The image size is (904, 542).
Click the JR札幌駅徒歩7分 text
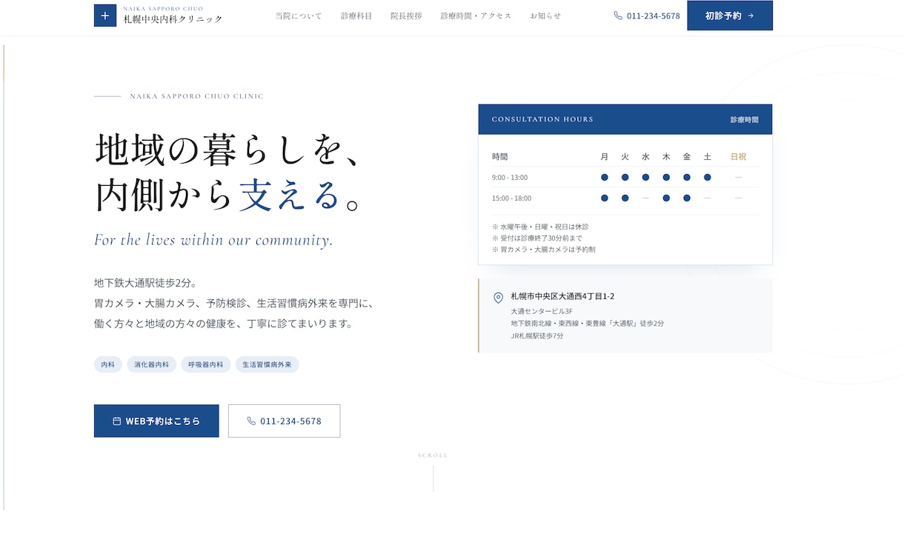click(x=537, y=336)
